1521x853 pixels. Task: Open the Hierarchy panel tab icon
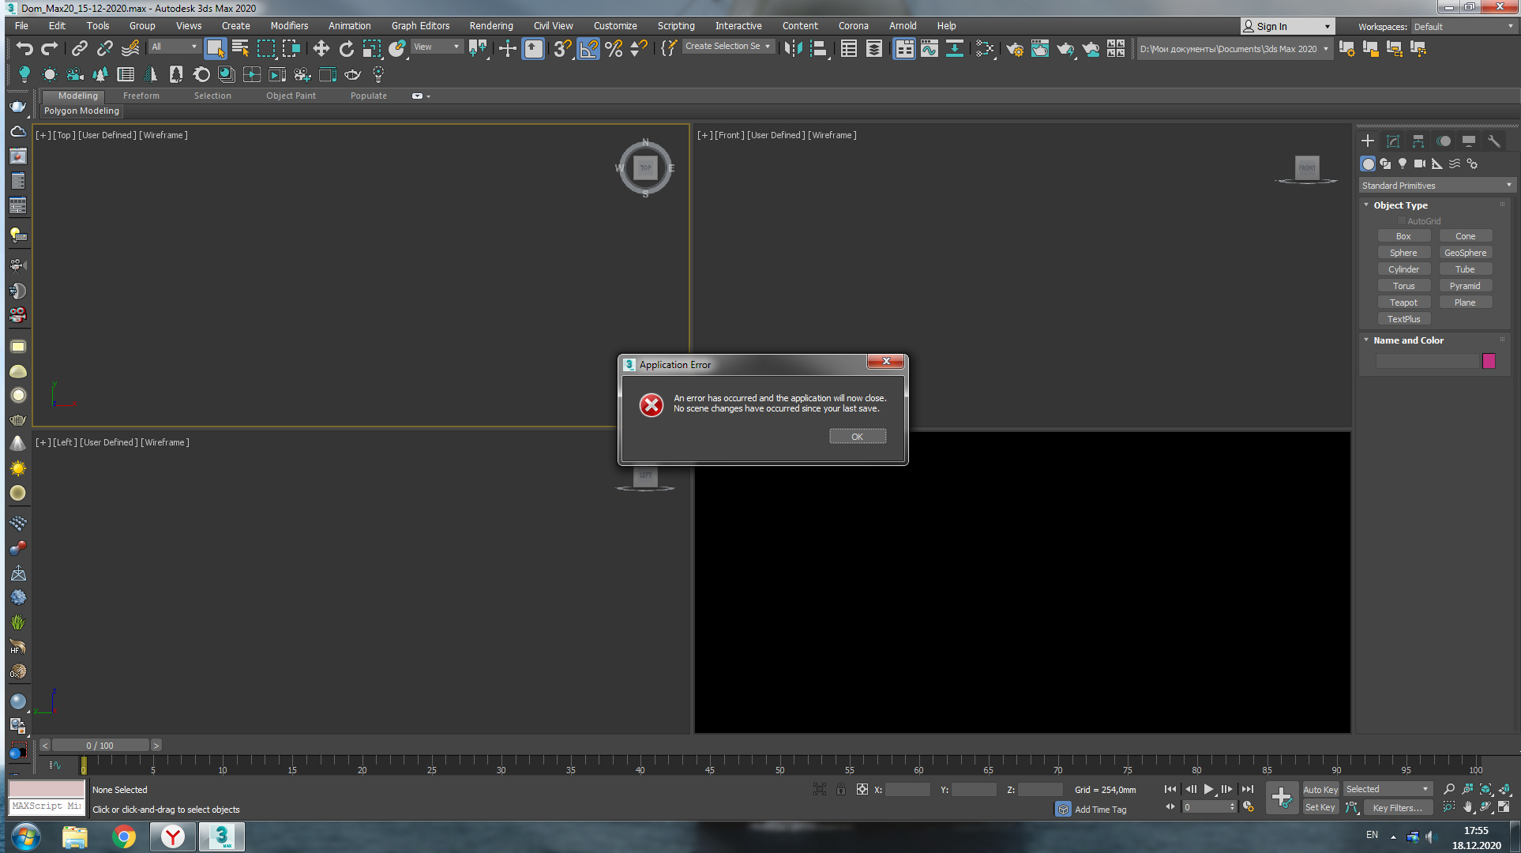[1418, 141]
